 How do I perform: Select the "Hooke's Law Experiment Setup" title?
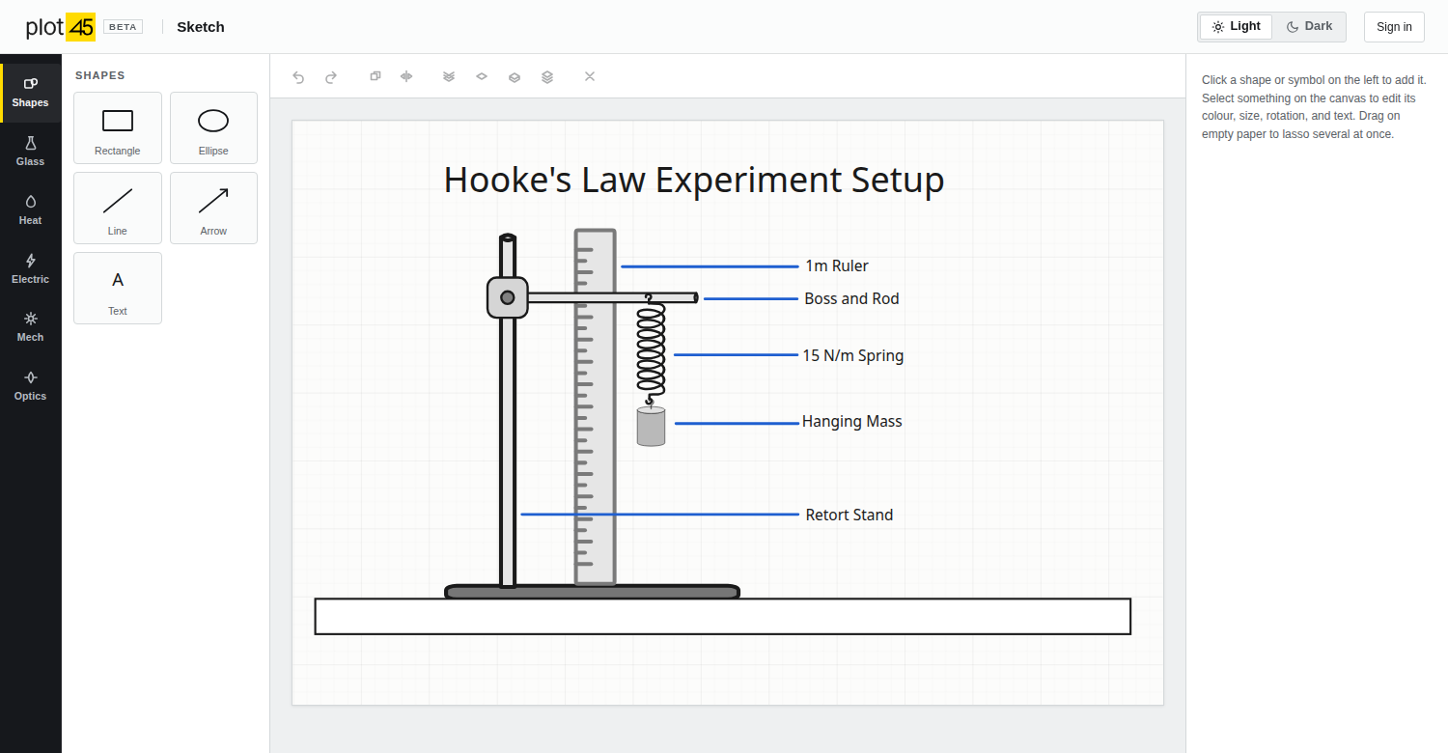(x=694, y=181)
